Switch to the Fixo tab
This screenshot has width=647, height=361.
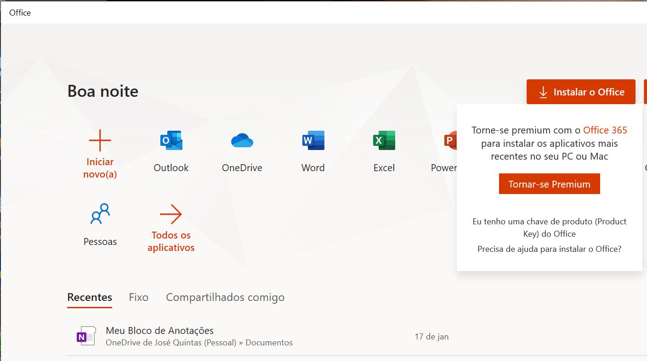[x=139, y=297]
